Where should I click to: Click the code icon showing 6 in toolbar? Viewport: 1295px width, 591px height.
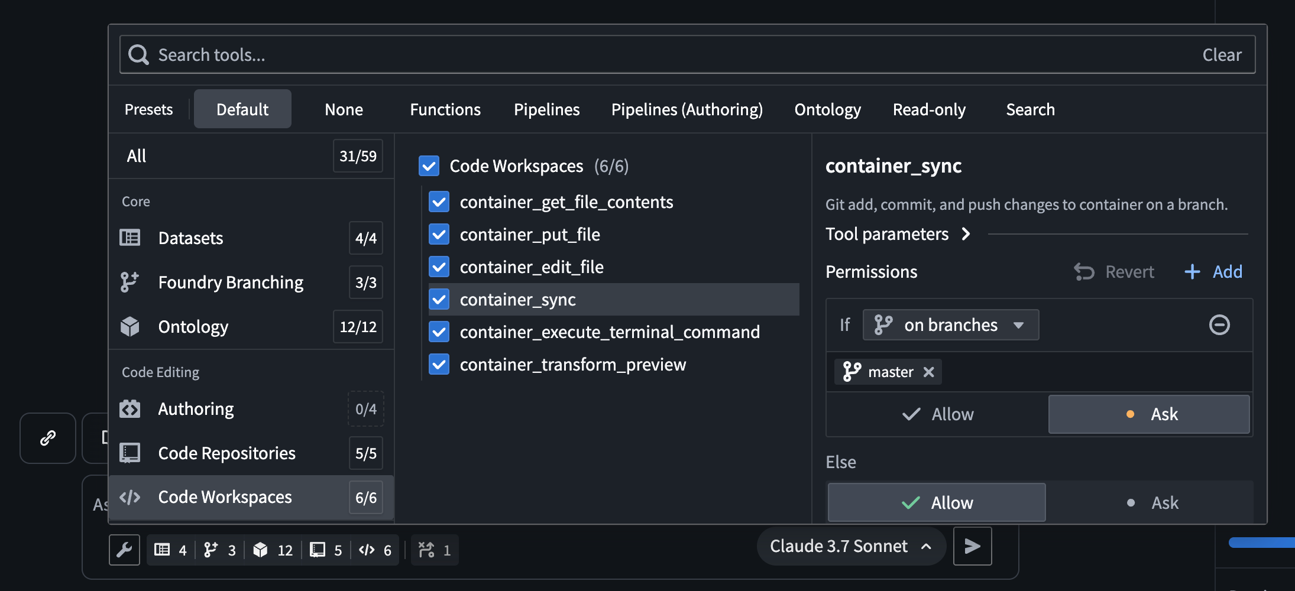point(367,549)
